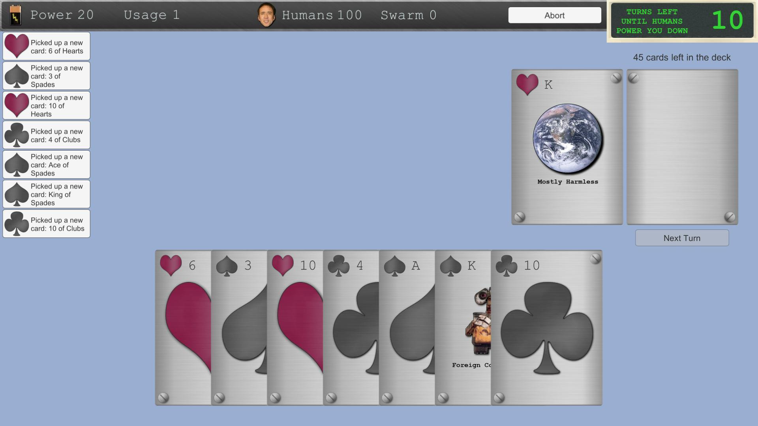This screenshot has width=758, height=426.
Task: Click the Earth globe image on the King card
Action: (568, 138)
